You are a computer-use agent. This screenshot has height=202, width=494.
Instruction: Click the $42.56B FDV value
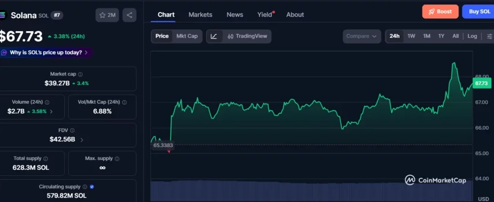tap(62, 140)
